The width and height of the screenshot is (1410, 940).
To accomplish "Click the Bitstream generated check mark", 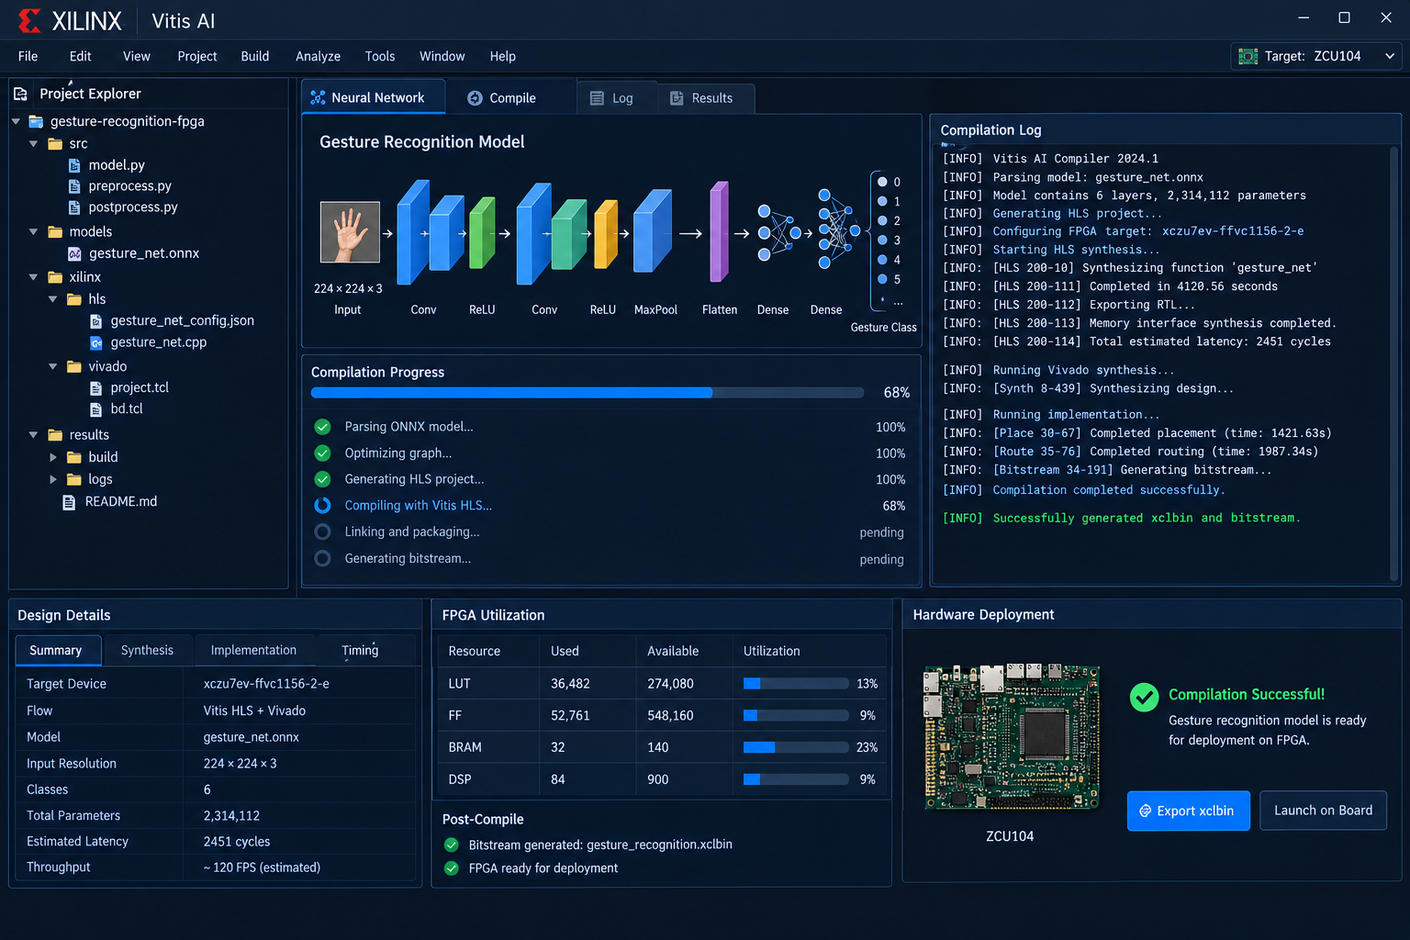I will (x=451, y=845).
